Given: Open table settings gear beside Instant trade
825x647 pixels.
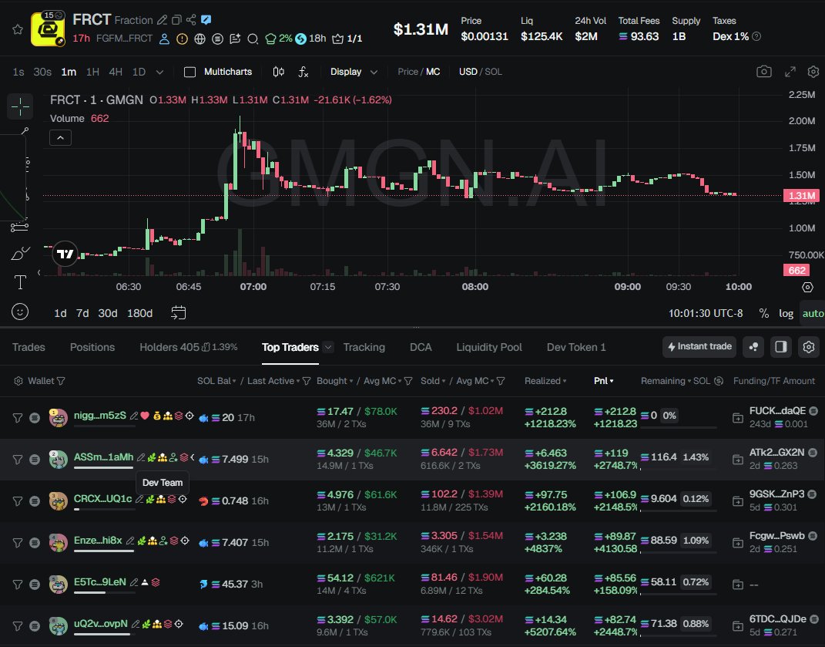Looking at the screenshot, I should coord(809,347).
